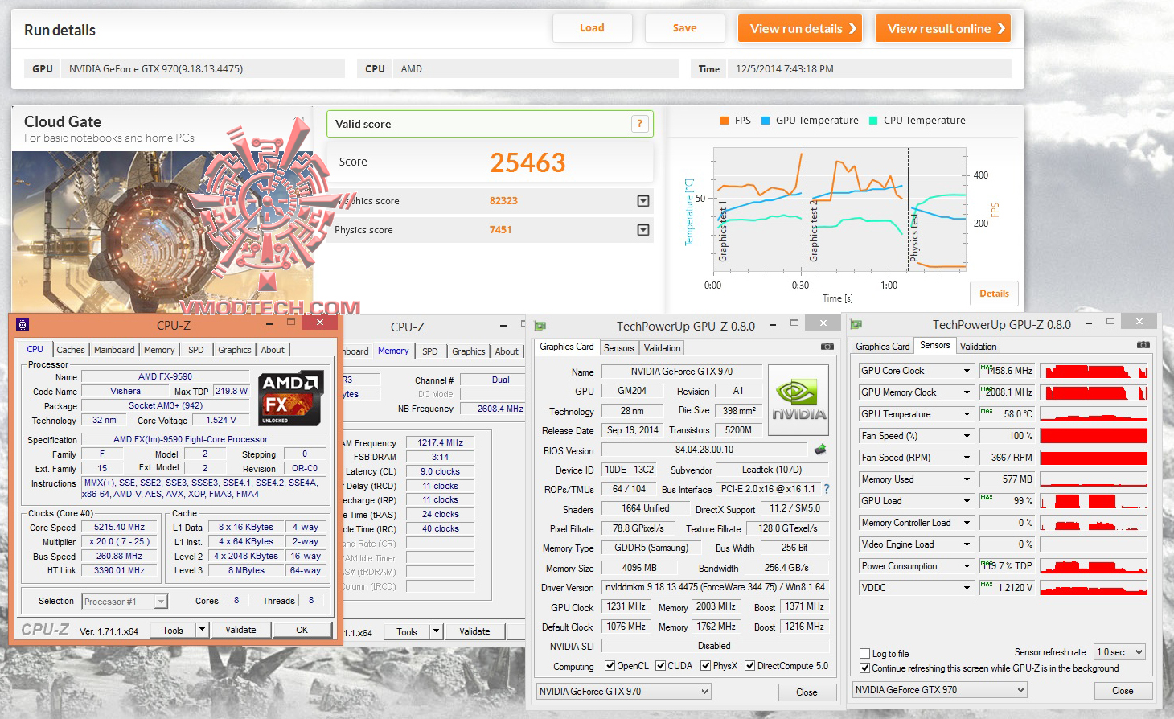Click the NVIDIA logo in GPU-Z
Image resolution: width=1174 pixels, height=719 pixels.
[x=798, y=401]
